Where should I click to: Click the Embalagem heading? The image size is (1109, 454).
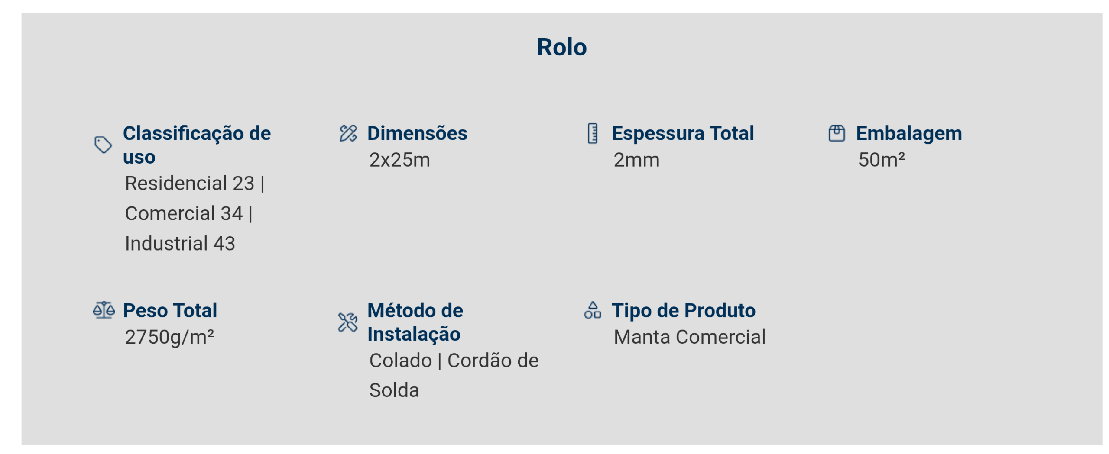[908, 133]
